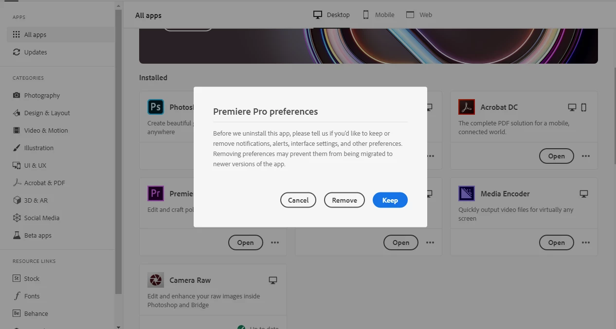Show more options for Acrobat DC

pyautogui.click(x=586, y=156)
